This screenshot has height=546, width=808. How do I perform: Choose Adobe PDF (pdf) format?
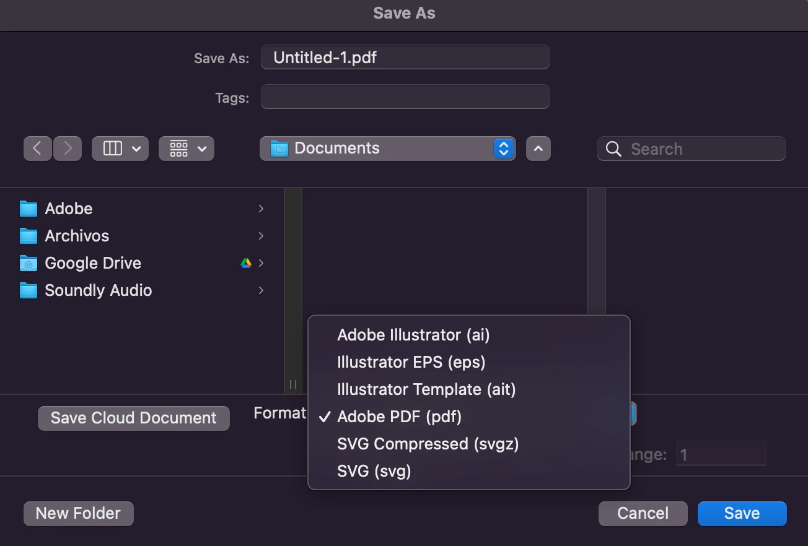click(469, 417)
